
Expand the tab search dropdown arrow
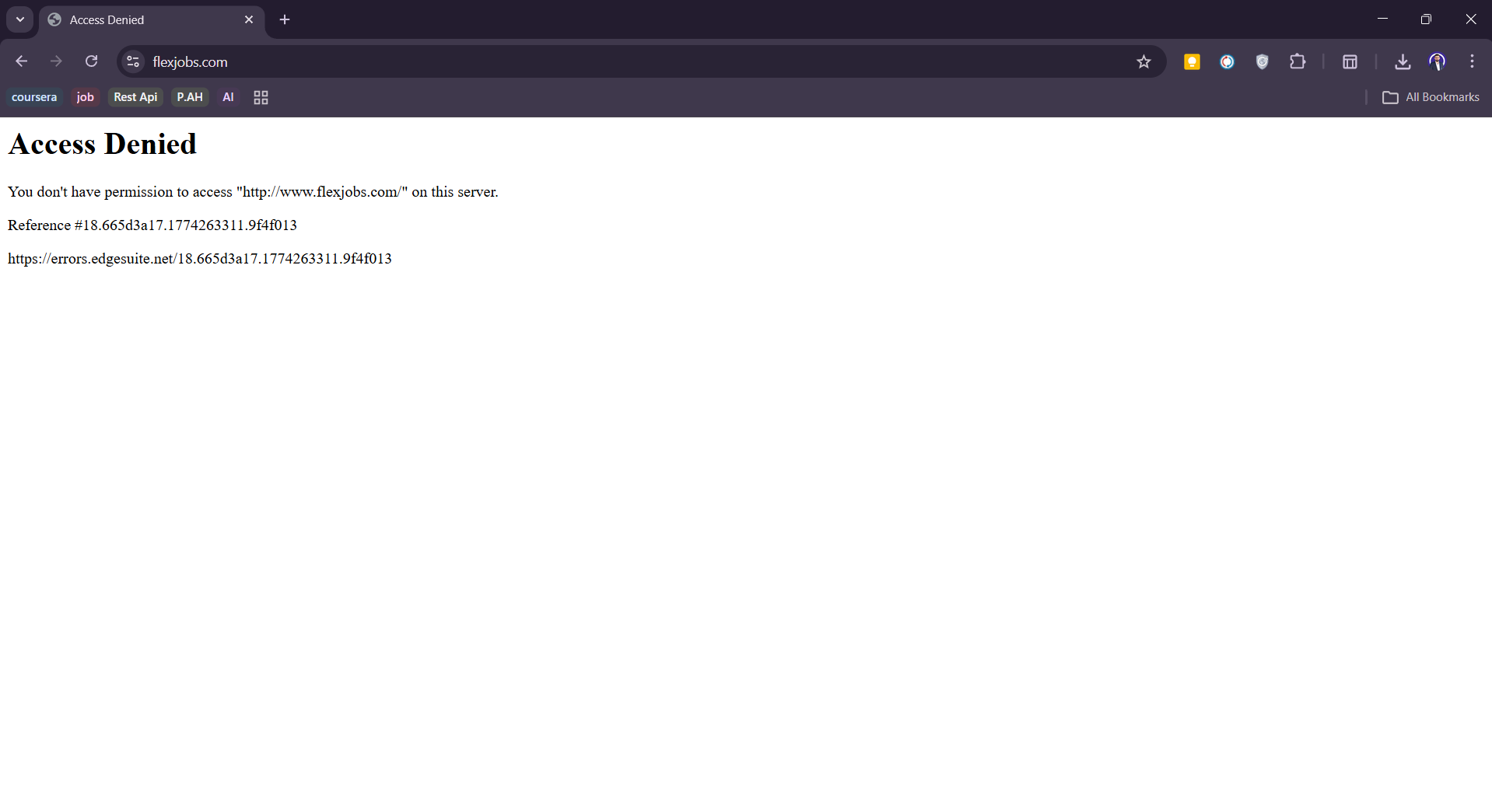20,19
